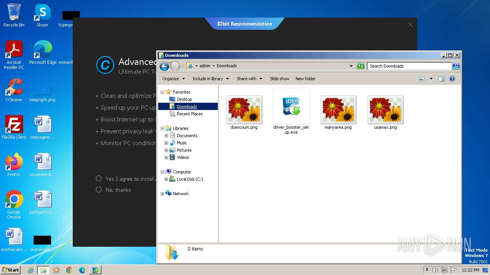The height and width of the screenshot is (275, 490).
Task: Open the recent pages dropdown beside Forward
Action: 182,66
